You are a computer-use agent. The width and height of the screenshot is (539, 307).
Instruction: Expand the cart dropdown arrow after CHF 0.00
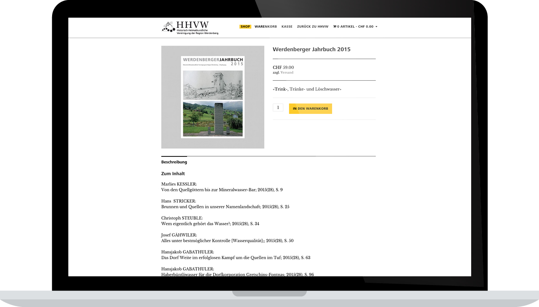[x=376, y=27]
